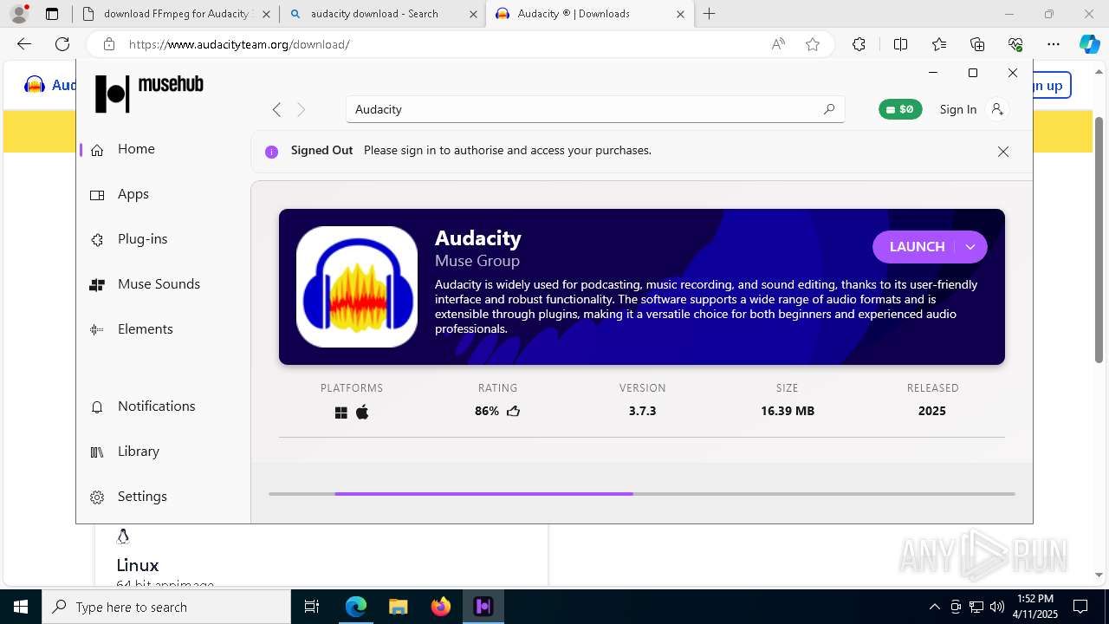Open the Windows notification center
This screenshot has height=624, width=1109.
(x=1080, y=607)
